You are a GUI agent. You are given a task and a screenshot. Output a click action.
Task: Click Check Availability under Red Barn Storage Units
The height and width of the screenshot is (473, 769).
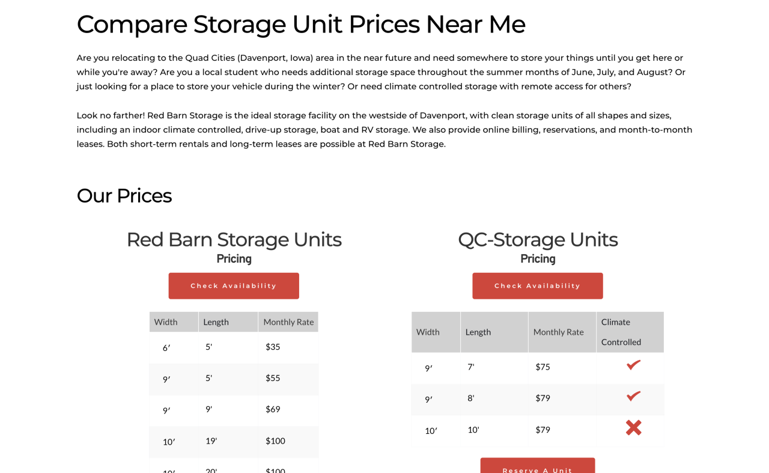click(x=234, y=285)
